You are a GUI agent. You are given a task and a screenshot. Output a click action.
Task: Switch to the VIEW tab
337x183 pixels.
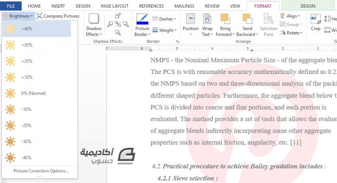(x=235, y=6)
